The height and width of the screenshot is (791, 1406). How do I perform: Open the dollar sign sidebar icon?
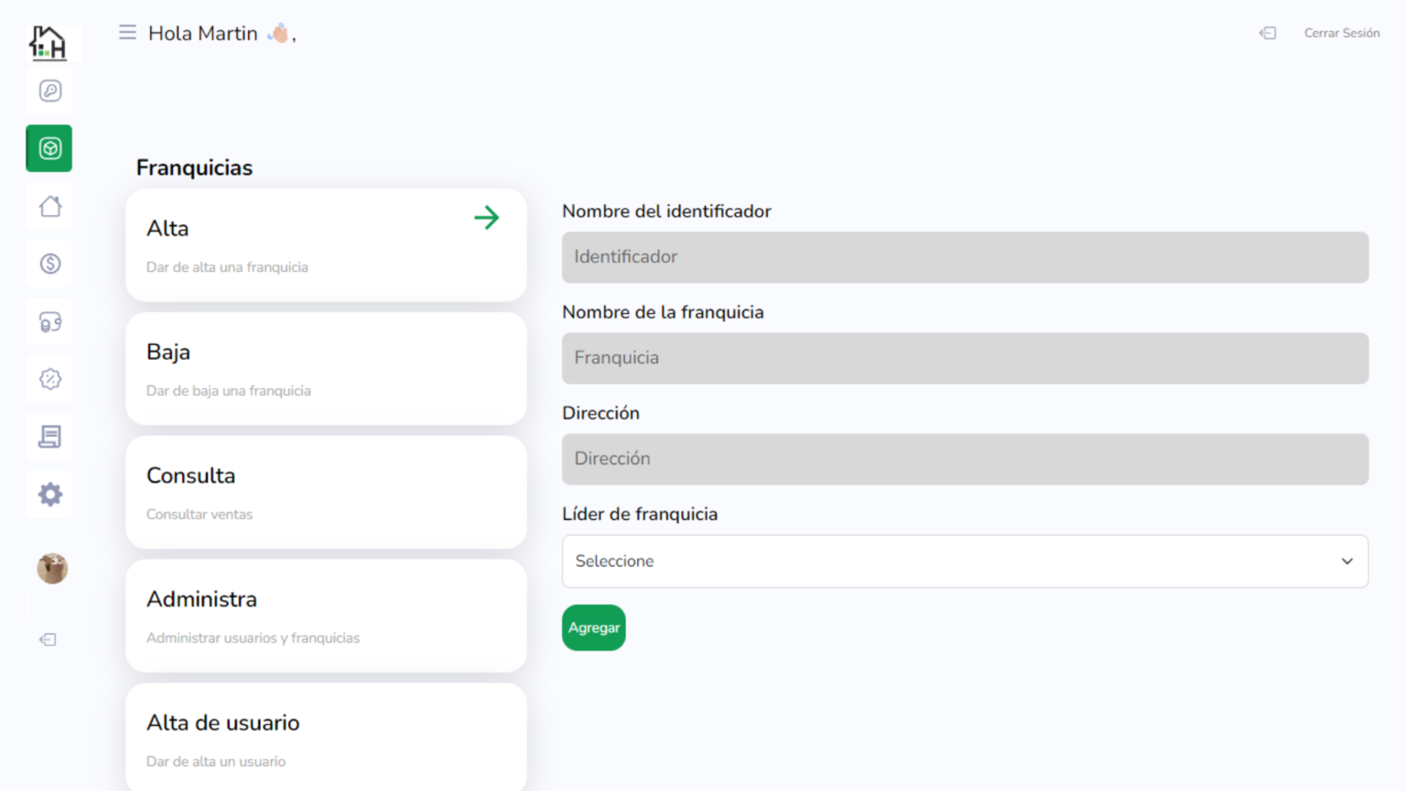coord(50,264)
